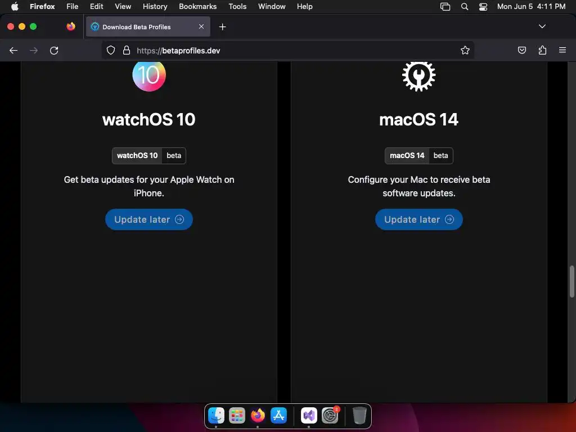Viewport: 576px width, 432px height.
Task: Click the watchOS 10 colorful logo
Action: tap(149, 76)
